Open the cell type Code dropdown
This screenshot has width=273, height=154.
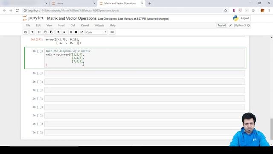pos(96,33)
